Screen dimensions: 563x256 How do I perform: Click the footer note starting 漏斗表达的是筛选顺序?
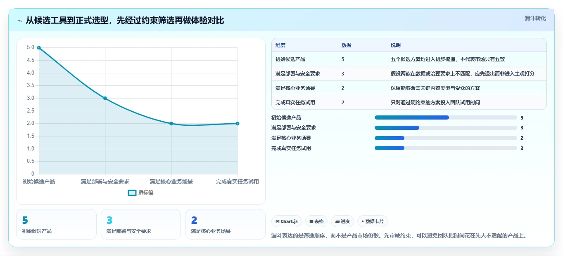399,236
